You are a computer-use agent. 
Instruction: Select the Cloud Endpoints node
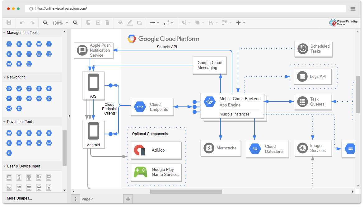pyautogui.click(x=152, y=107)
